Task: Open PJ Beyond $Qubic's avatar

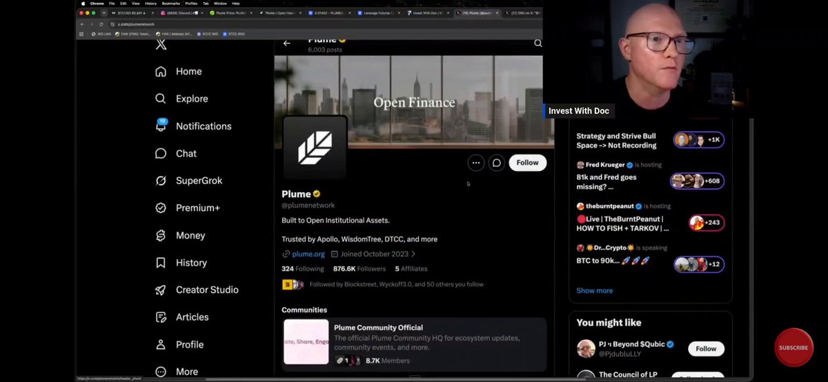Action: pyautogui.click(x=586, y=348)
